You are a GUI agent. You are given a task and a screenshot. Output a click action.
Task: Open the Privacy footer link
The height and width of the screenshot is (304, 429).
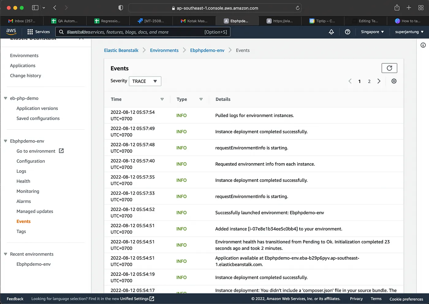[356, 299]
